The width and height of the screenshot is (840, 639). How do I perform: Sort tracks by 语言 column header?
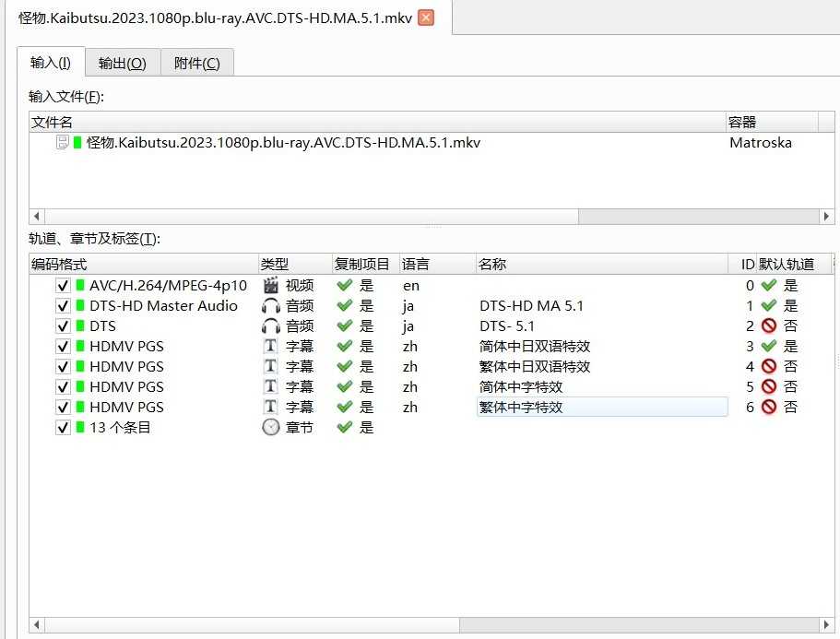click(438, 264)
